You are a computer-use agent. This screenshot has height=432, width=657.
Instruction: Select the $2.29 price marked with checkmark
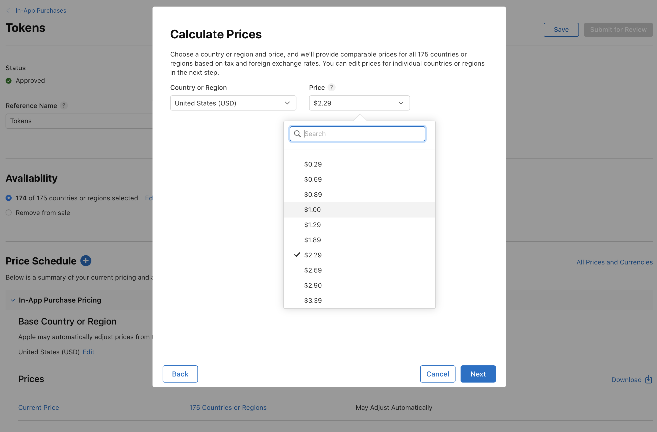[x=313, y=255]
